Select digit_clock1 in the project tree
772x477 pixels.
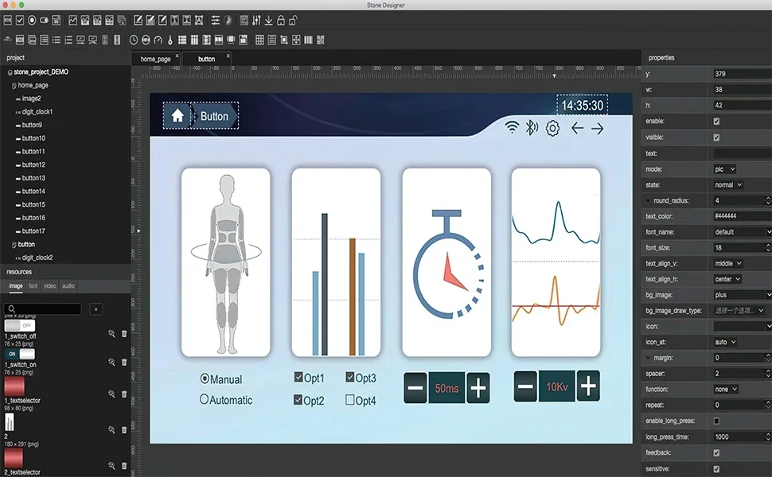(37, 111)
